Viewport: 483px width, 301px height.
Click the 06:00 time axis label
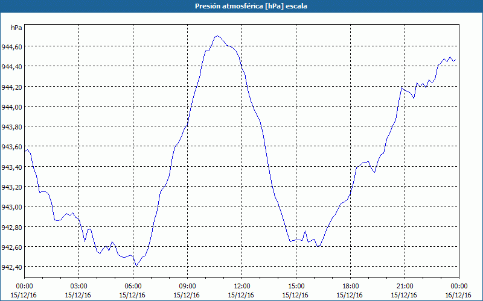click(133, 286)
